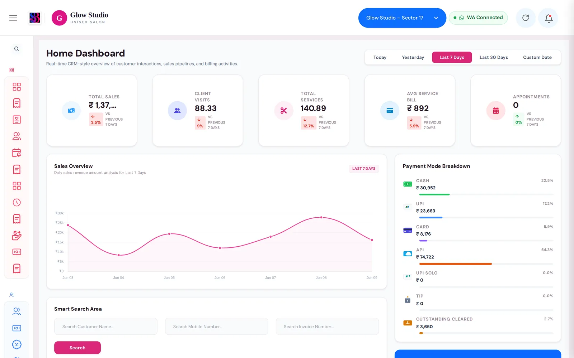The width and height of the screenshot is (574, 358).
Task: Click the scissors icon on Total Services card
Action: tap(284, 111)
